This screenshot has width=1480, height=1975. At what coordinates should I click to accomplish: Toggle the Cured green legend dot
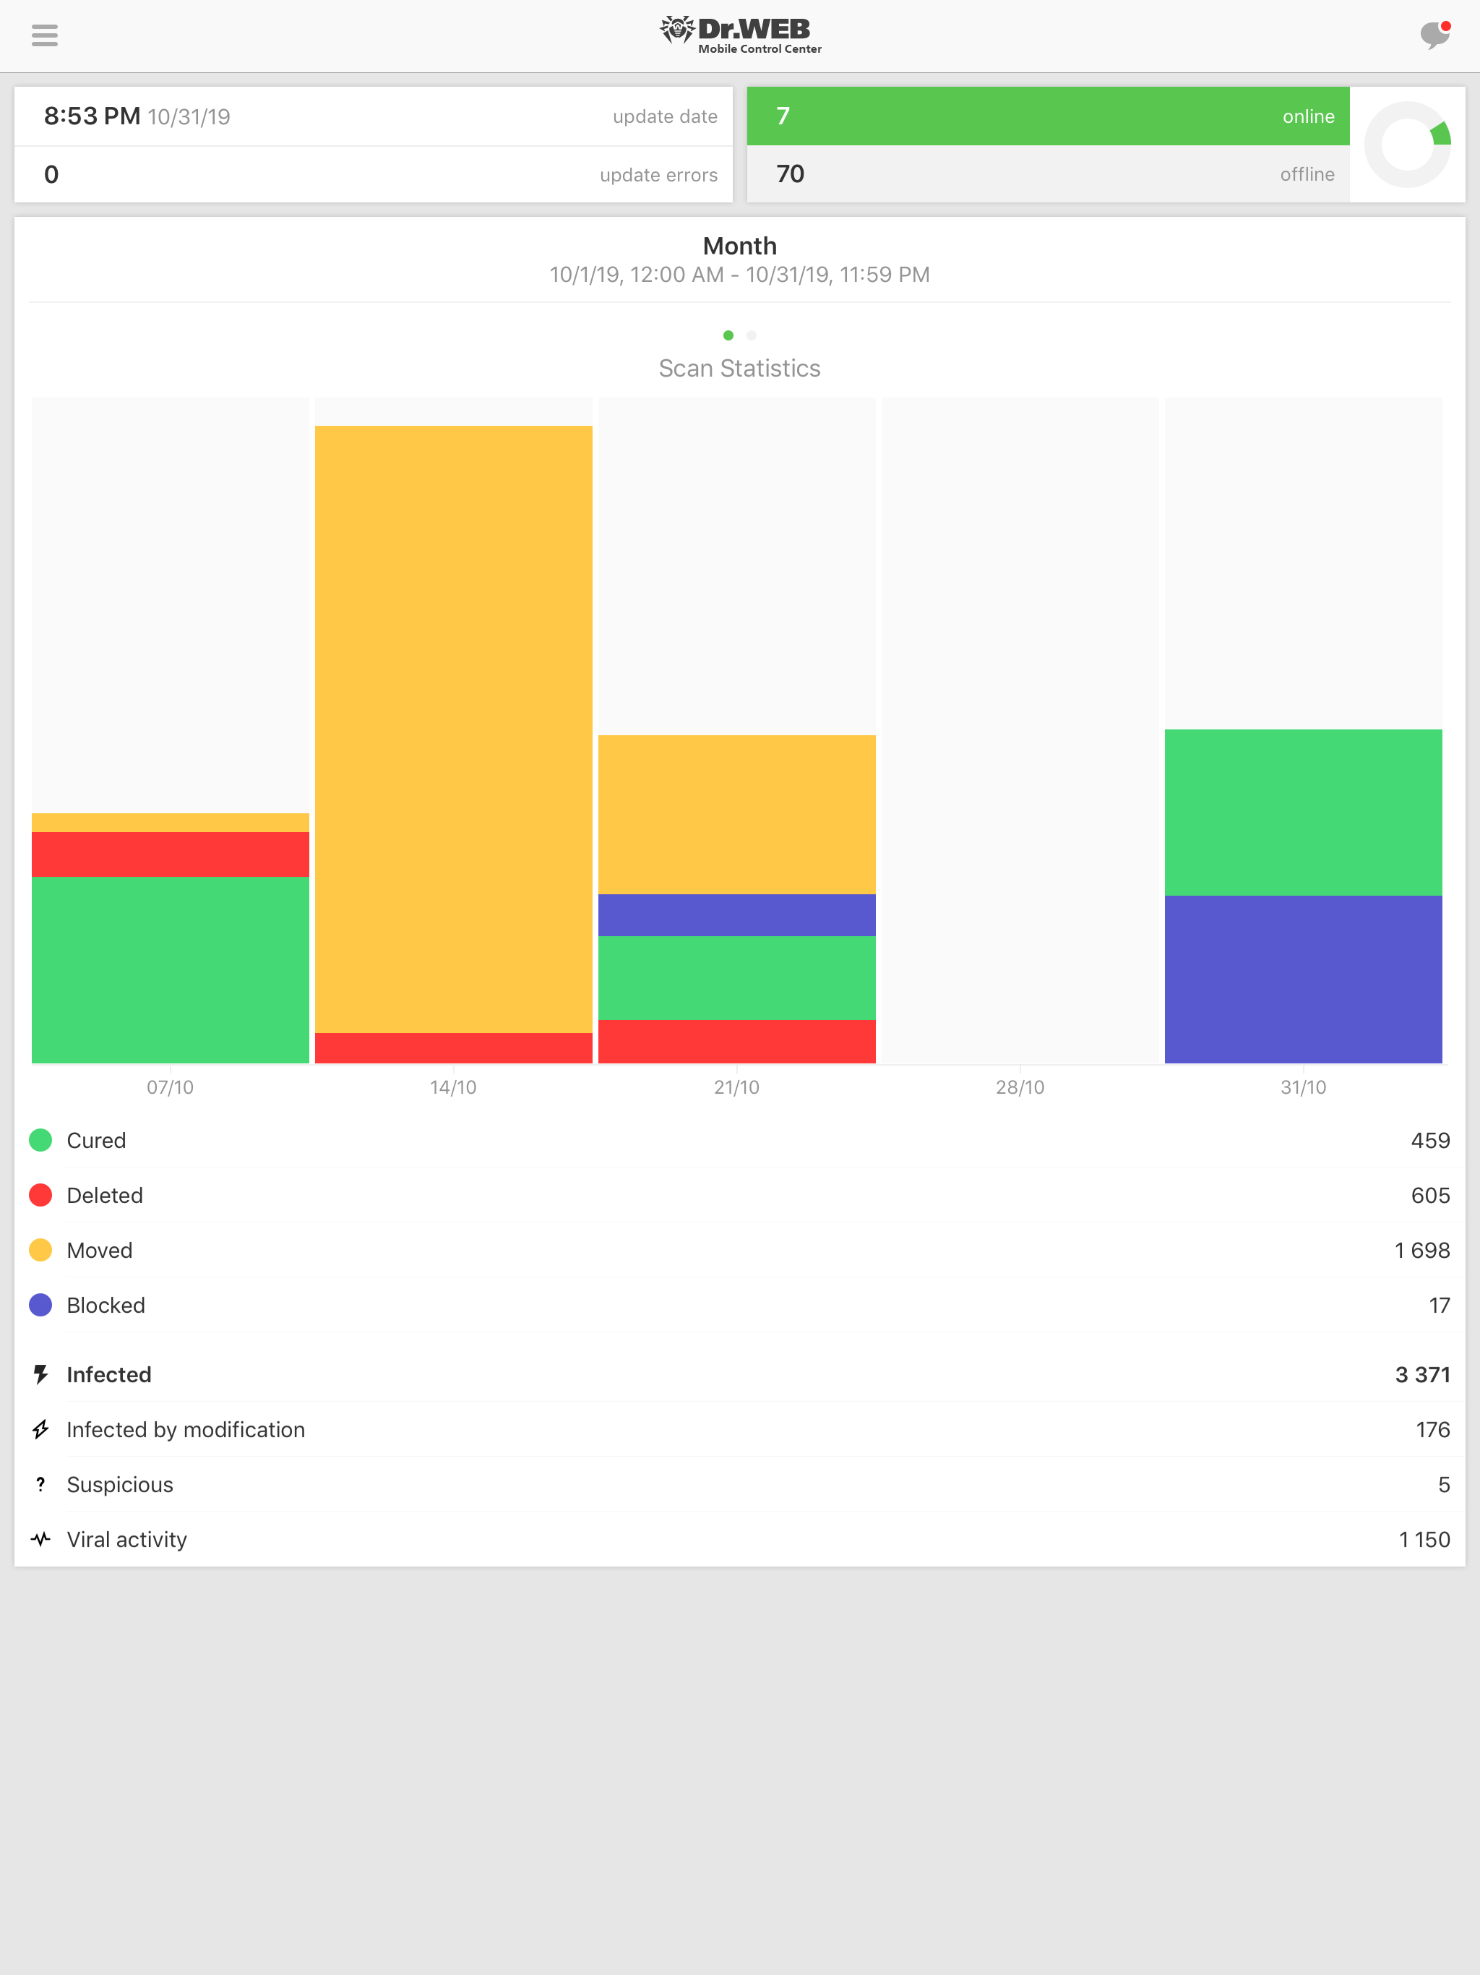(40, 1140)
